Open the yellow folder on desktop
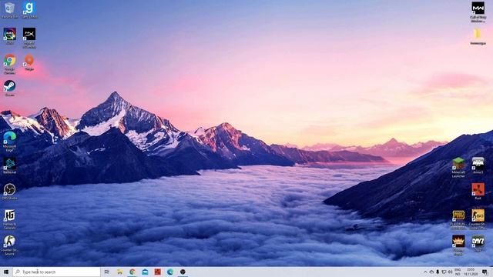 coord(478,36)
